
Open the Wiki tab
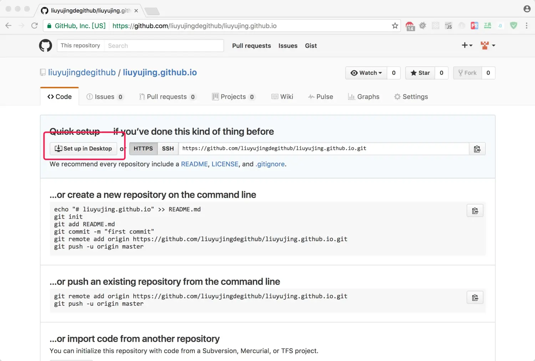click(282, 97)
